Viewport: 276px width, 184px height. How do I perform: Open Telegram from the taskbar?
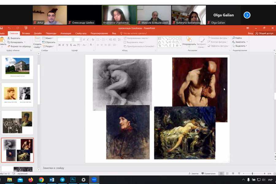(63, 180)
